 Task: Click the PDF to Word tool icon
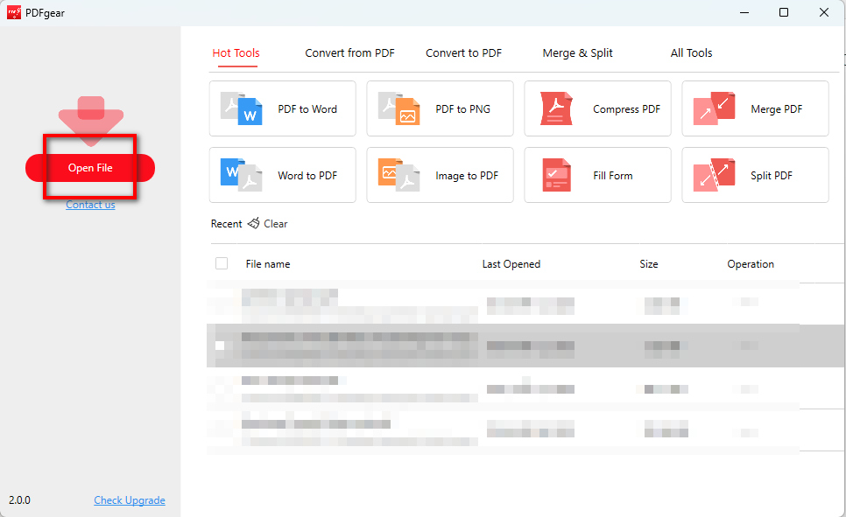coord(241,108)
